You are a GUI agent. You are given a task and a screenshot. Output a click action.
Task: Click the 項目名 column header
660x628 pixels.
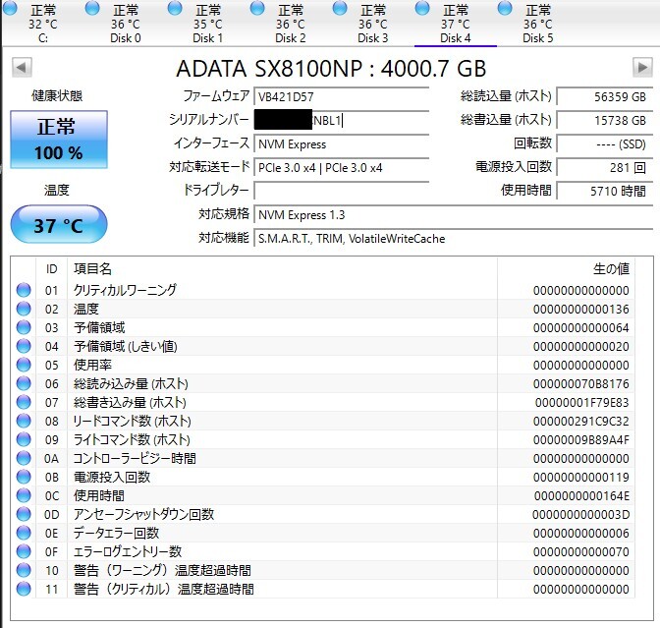(93, 268)
